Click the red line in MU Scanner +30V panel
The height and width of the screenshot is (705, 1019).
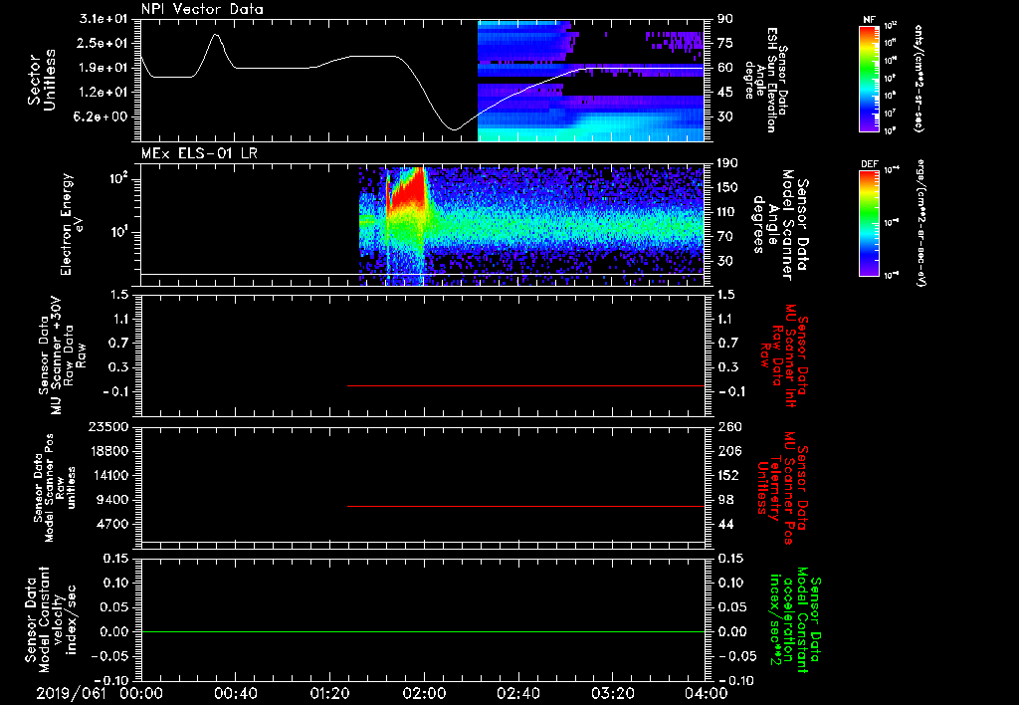[525, 385]
